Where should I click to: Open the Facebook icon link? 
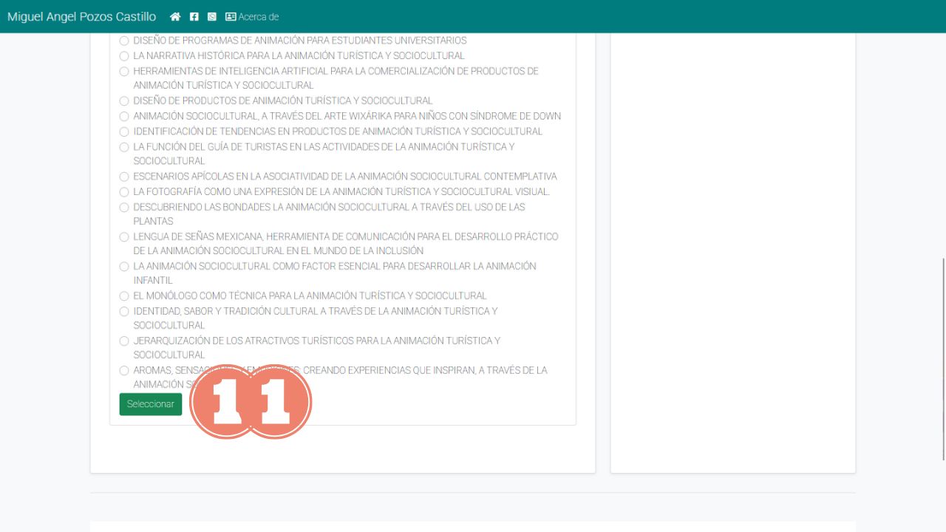tap(194, 17)
